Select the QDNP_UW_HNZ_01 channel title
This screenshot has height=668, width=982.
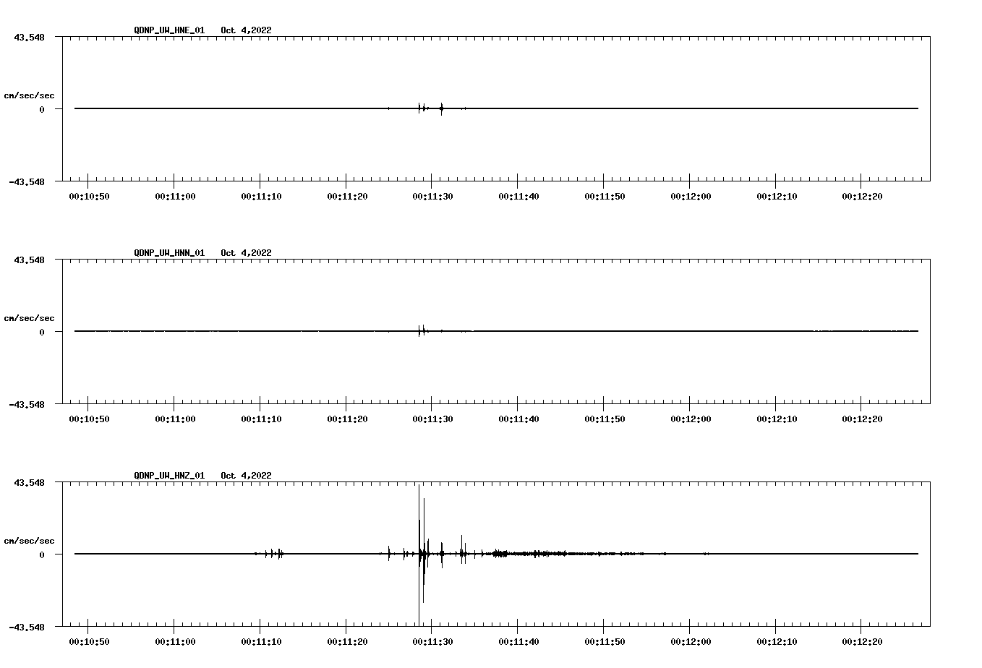point(169,476)
